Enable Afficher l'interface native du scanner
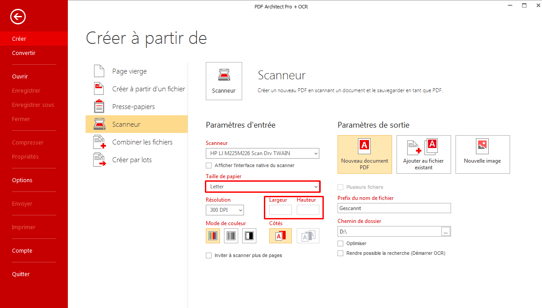Screen dimensions: 542x308 208,165
